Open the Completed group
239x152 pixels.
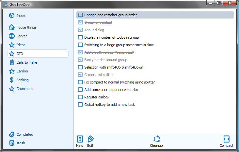[25, 134]
